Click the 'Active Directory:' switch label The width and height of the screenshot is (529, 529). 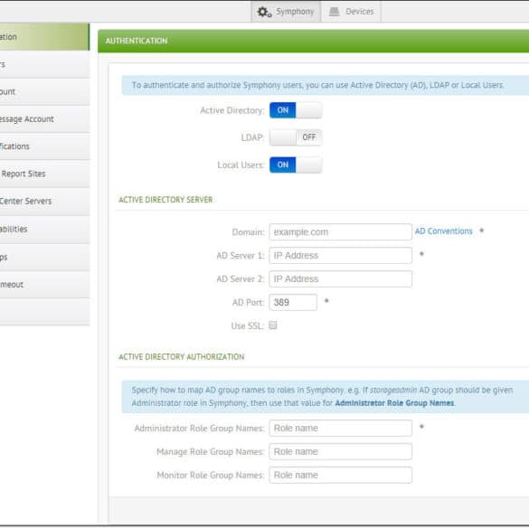pyautogui.click(x=232, y=110)
